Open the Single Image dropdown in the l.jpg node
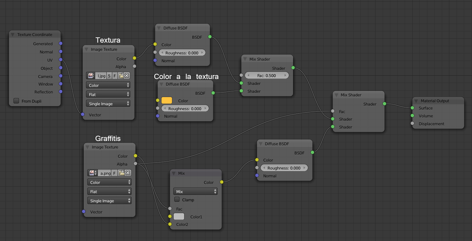 tap(108, 104)
